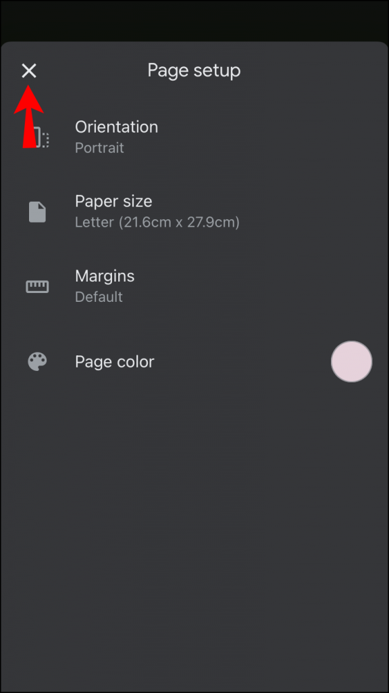
Task: Close the Page setup dialog
Action: click(x=30, y=70)
